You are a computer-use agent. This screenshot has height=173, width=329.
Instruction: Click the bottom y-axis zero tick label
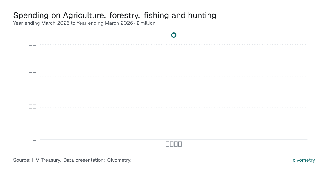[x=35, y=138]
